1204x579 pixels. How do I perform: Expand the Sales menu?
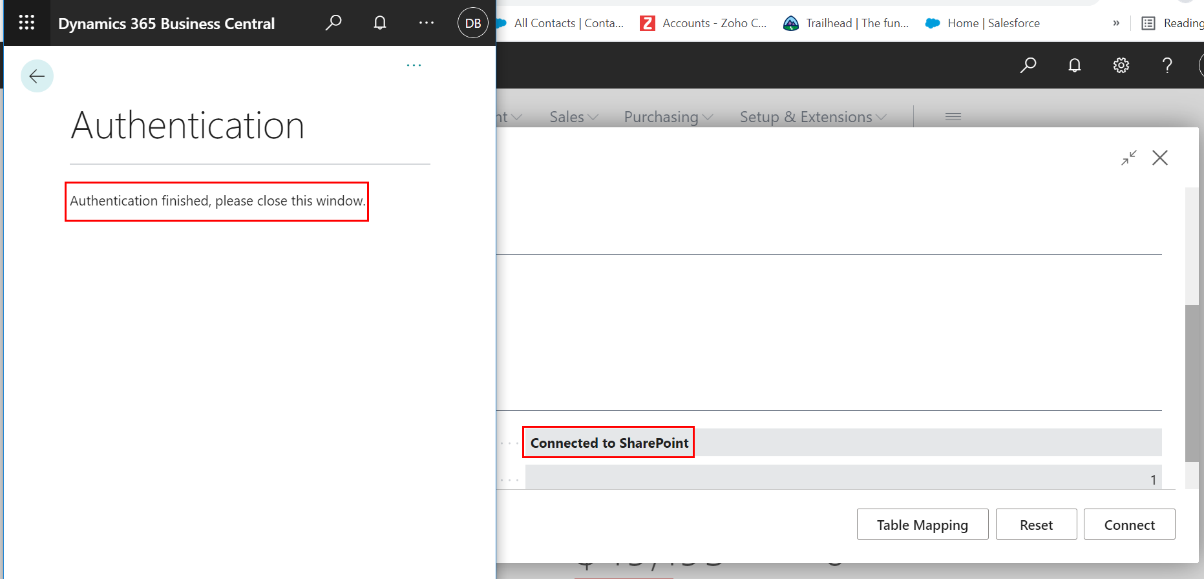click(x=574, y=117)
